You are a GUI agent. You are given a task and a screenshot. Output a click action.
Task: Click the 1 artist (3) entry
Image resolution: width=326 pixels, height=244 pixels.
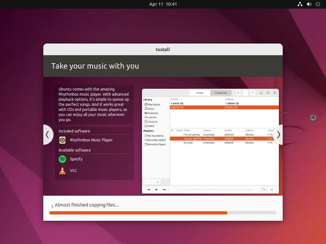[x=177, y=104]
